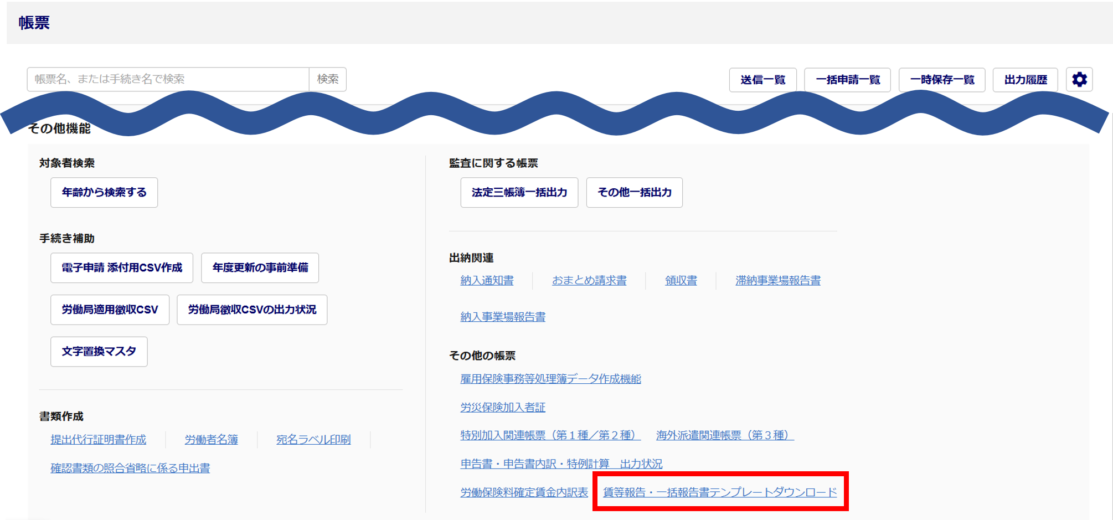Click 法定三帳簿一括出力 button
Image resolution: width=1113 pixels, height=520 pixels.
[x=519, y=192]
